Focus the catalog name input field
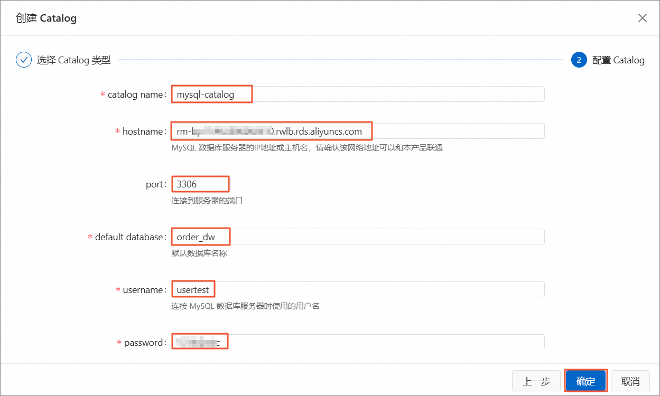 (358, 94)
